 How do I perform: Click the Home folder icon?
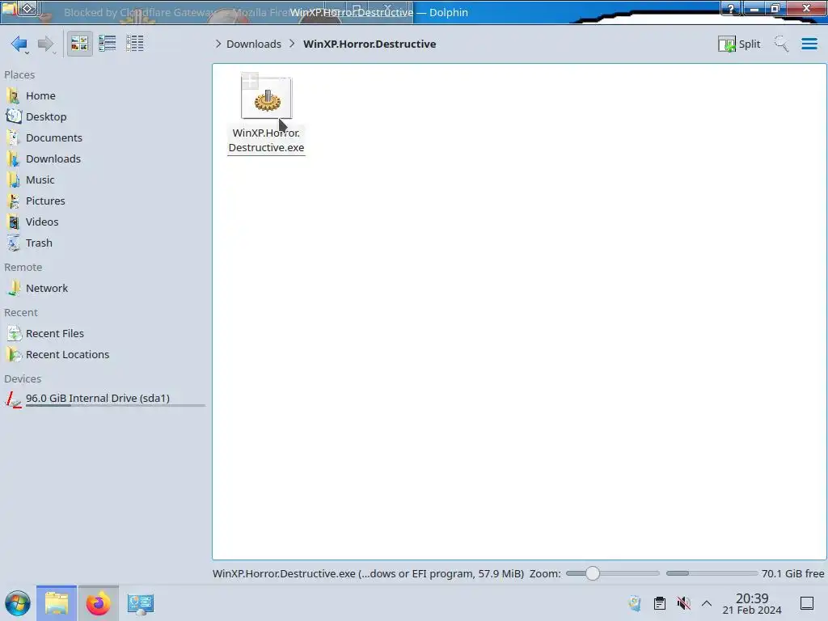coord(13,95)
